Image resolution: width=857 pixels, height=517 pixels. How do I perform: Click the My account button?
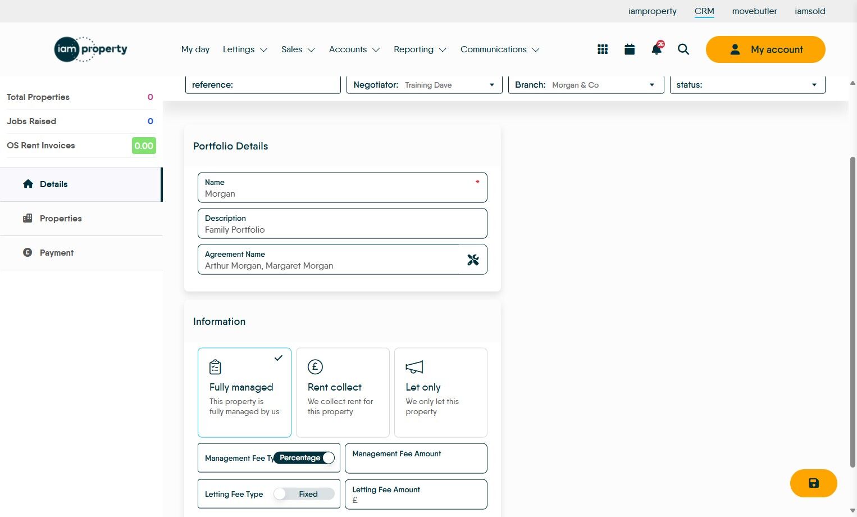tap(765, 49)
